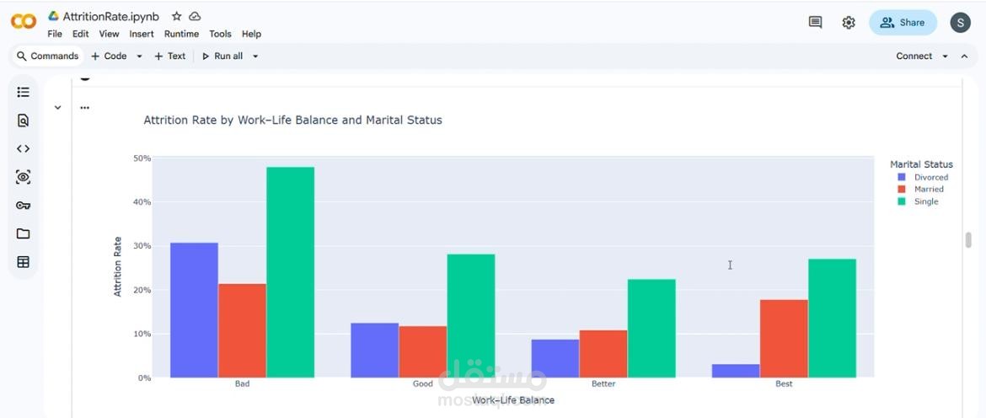Click the Married bar for Bad
The image size is (986, 418).
pyautogui.click(x=242, y=330)
